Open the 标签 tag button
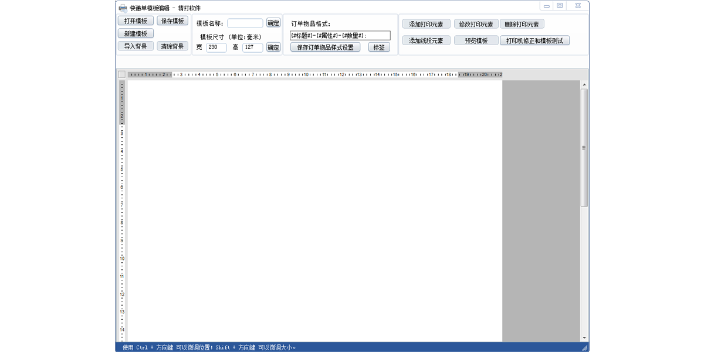The height and width of the screenshot is (352, 704). [x=379, y=48]
